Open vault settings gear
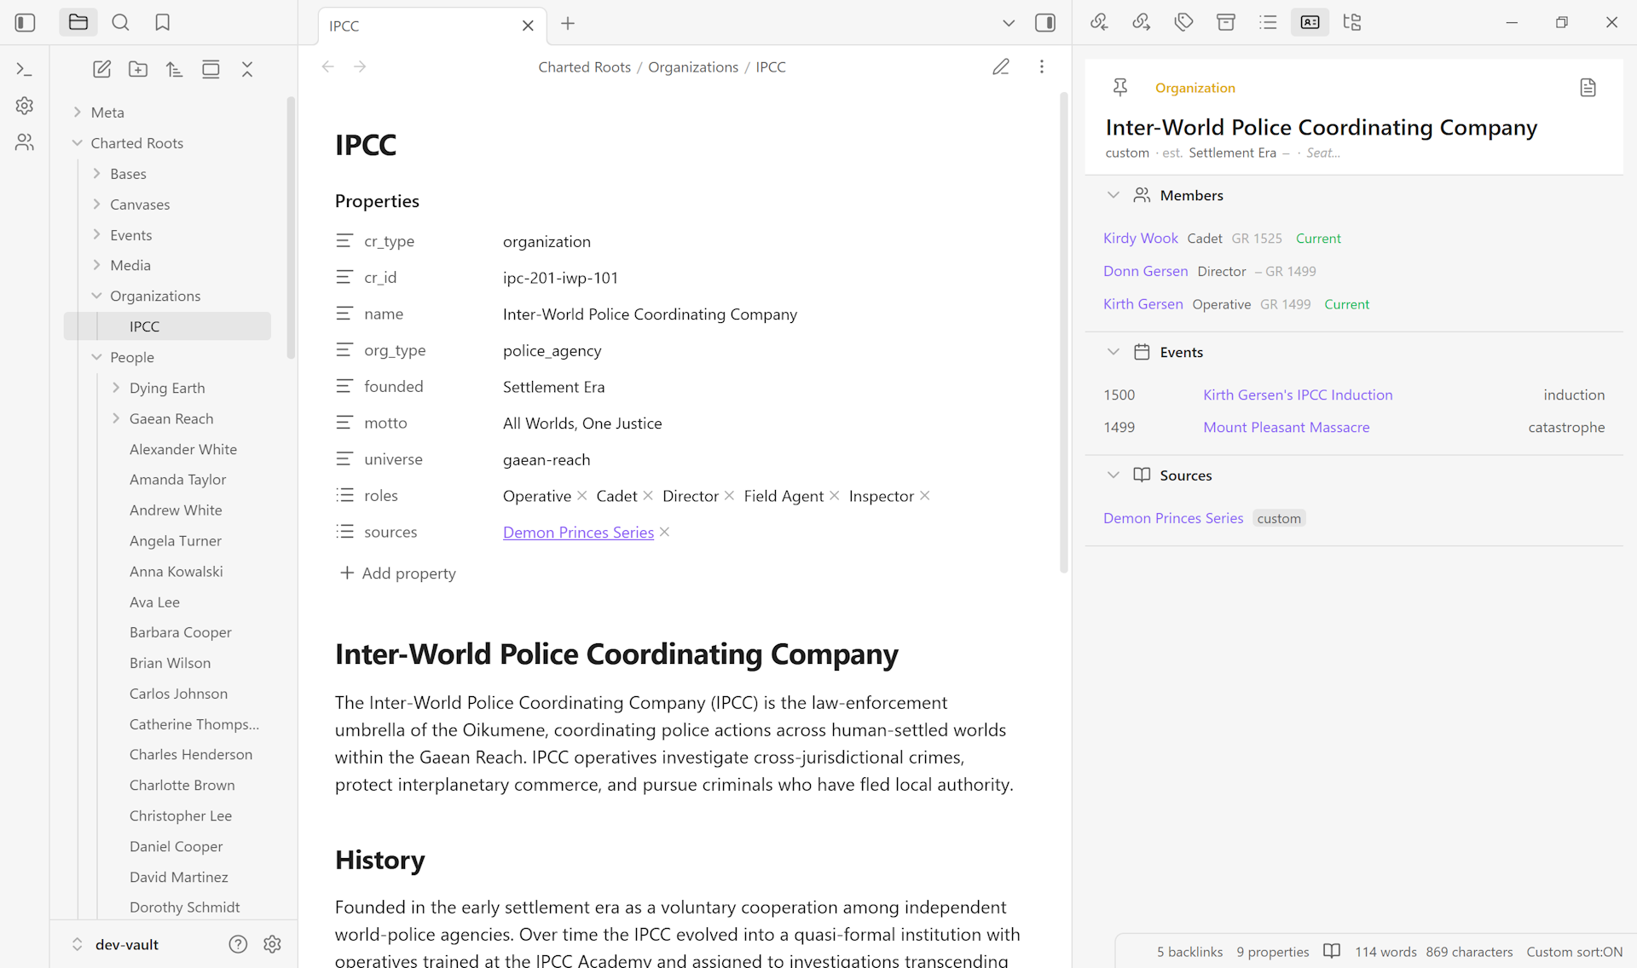The width and height of the screenshot is (1637, 968). 272,944
